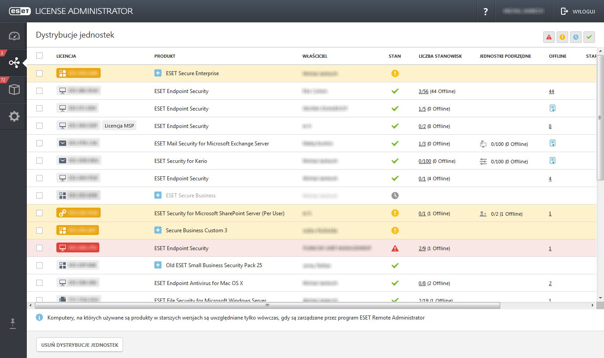The width and height of the screenshot is (604, 358).
Task: Click the pin icon at sidebar bottom
Action: [13, 324]
